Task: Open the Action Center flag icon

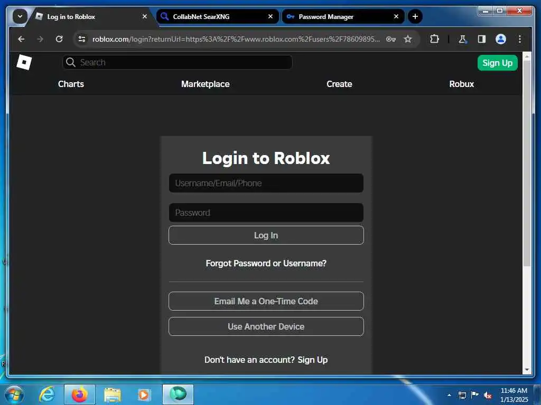Action: (475, 394)
